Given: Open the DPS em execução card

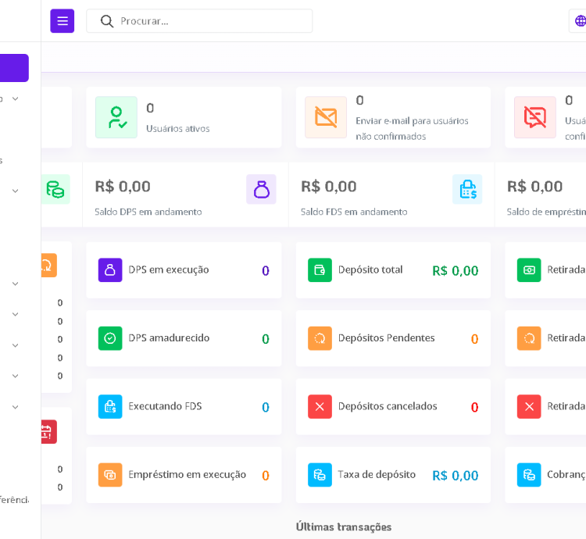Looking at the screenshot, I should coord(184,270).
